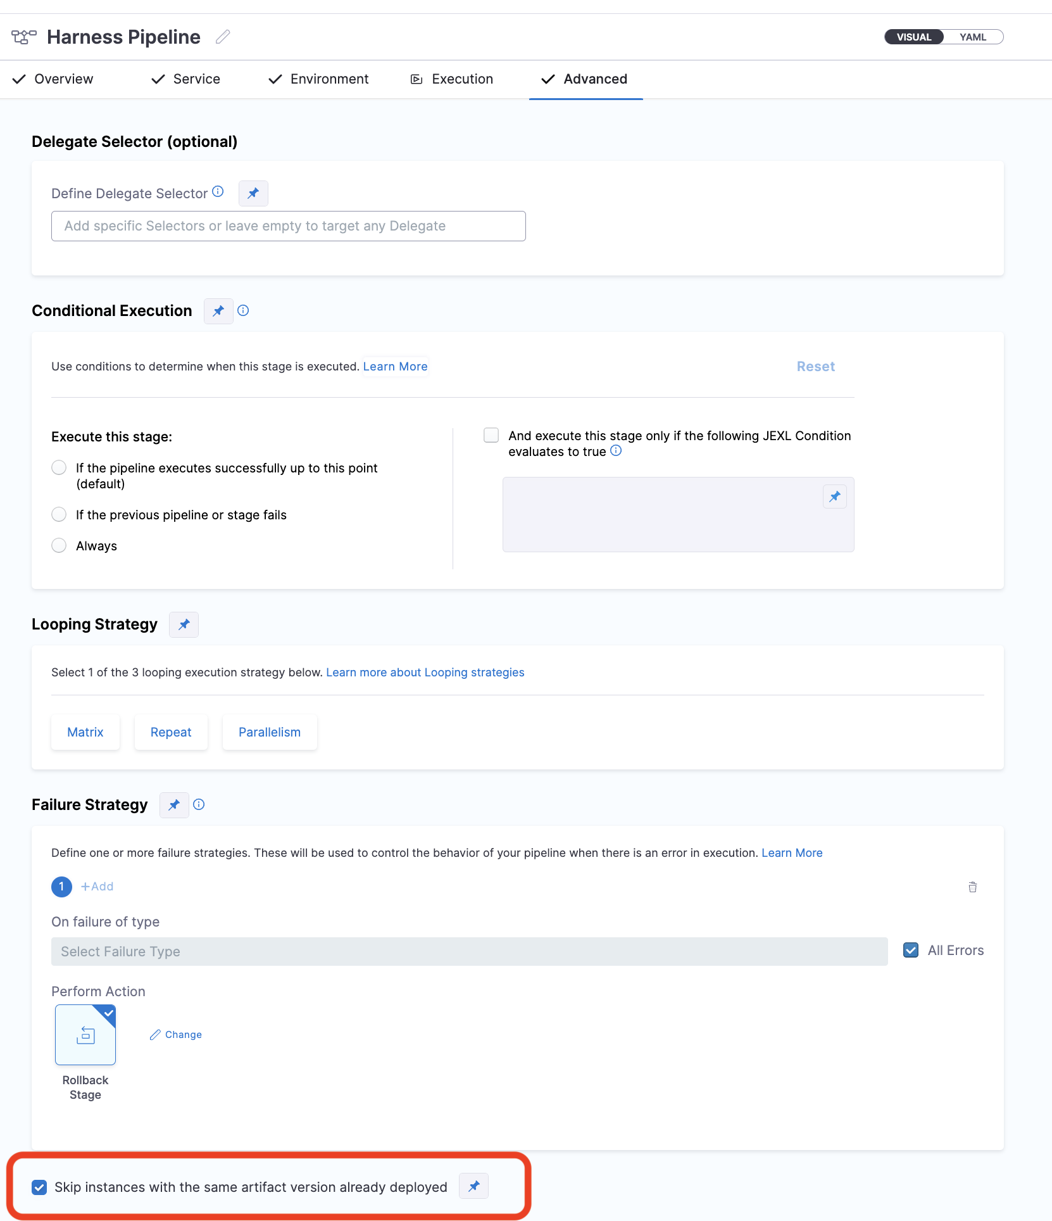Click the pin icon next to Failure Strategy
1052x1221 pixels.
coord(174,805)
